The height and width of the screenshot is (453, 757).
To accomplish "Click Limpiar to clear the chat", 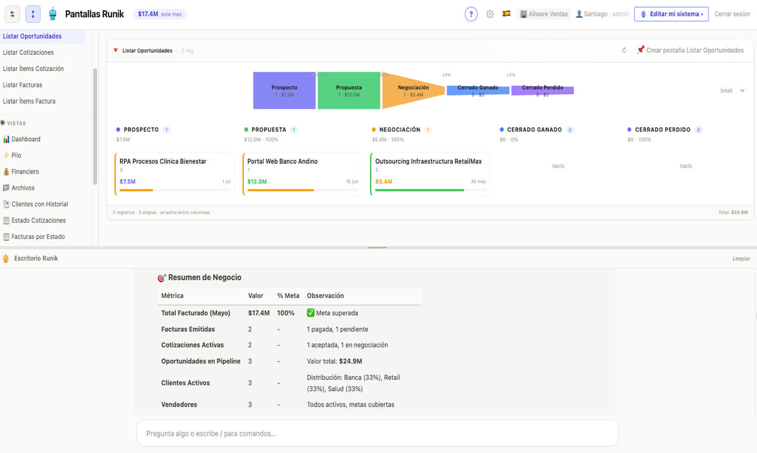I will pyautogui.click(x=741, y=259).
